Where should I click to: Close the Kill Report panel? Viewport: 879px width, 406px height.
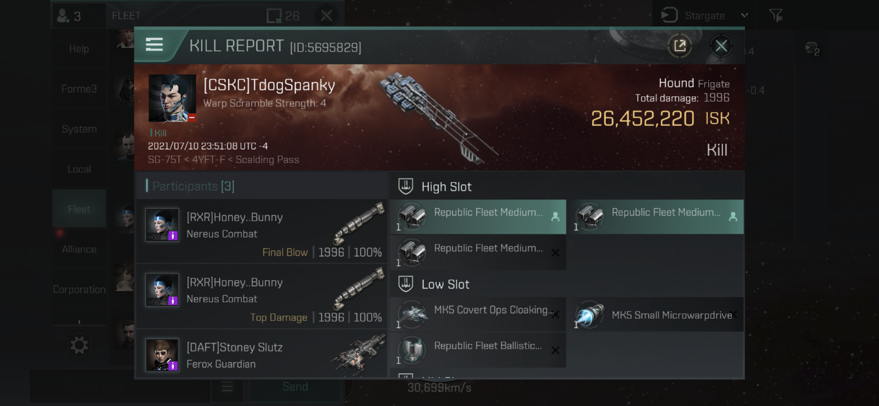(722, 46)
